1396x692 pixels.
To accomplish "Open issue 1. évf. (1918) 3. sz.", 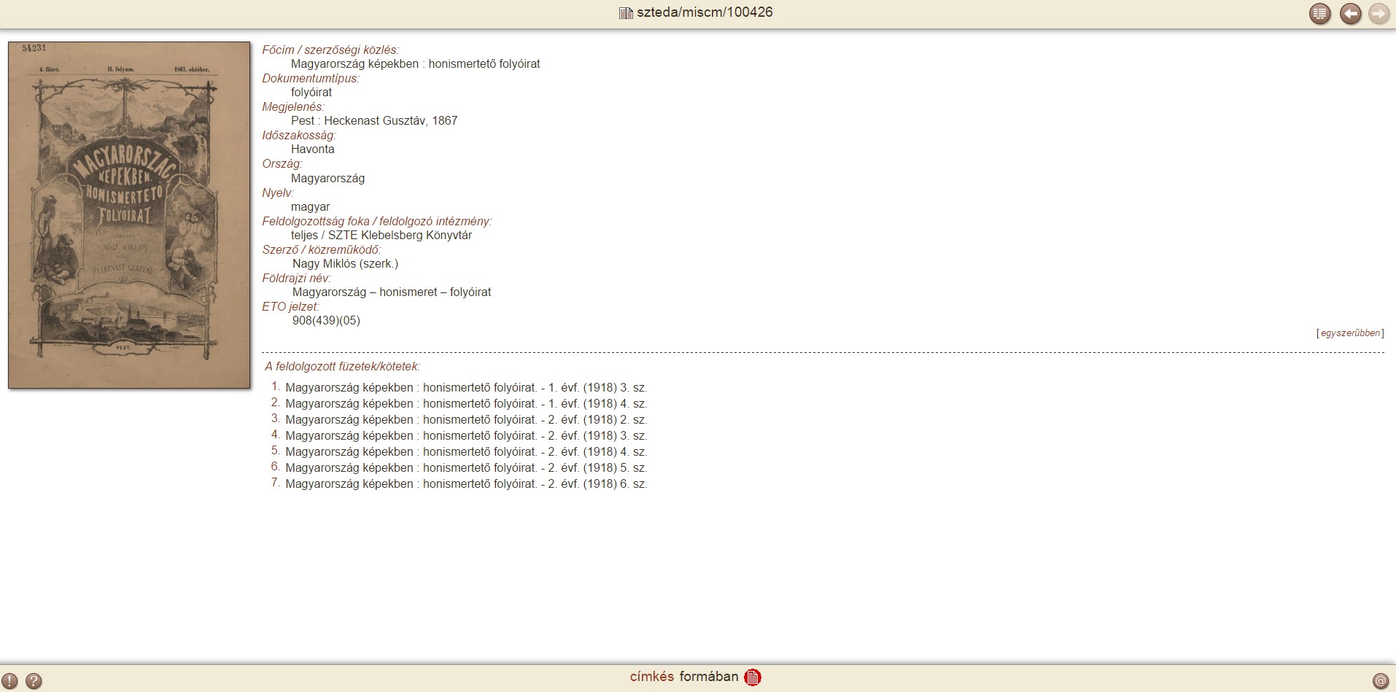I will (466, 388).
